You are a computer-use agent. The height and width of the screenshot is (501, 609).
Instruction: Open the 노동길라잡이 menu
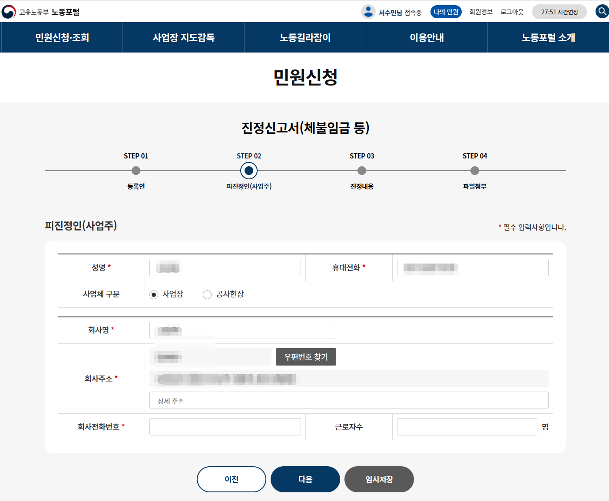click(305, 38)
